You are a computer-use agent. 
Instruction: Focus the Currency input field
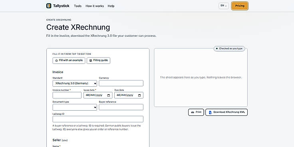tap(121, 83)
